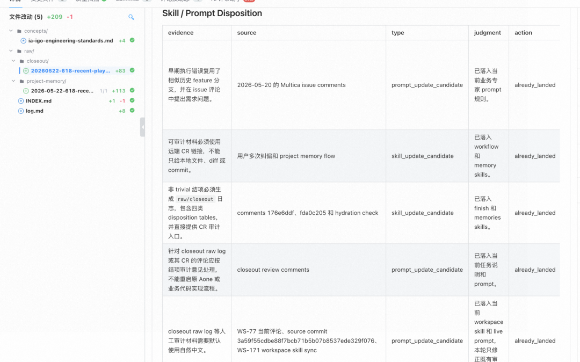Click green check status for log.md

(132, 110)
